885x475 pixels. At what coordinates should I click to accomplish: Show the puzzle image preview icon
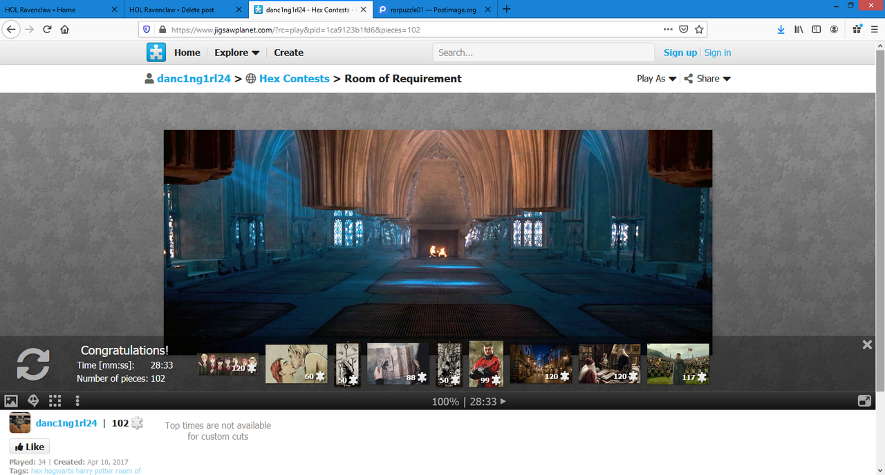pos(11,401)
